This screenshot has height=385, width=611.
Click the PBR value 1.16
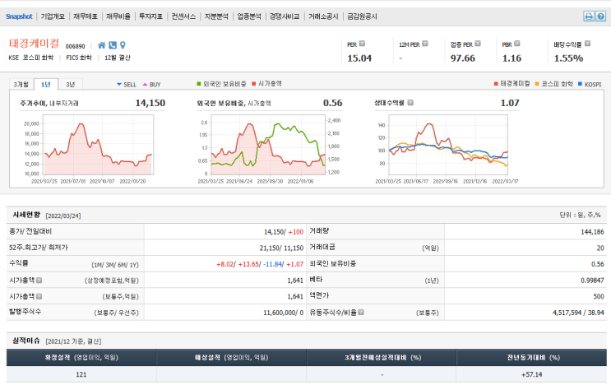click(511, 58)
